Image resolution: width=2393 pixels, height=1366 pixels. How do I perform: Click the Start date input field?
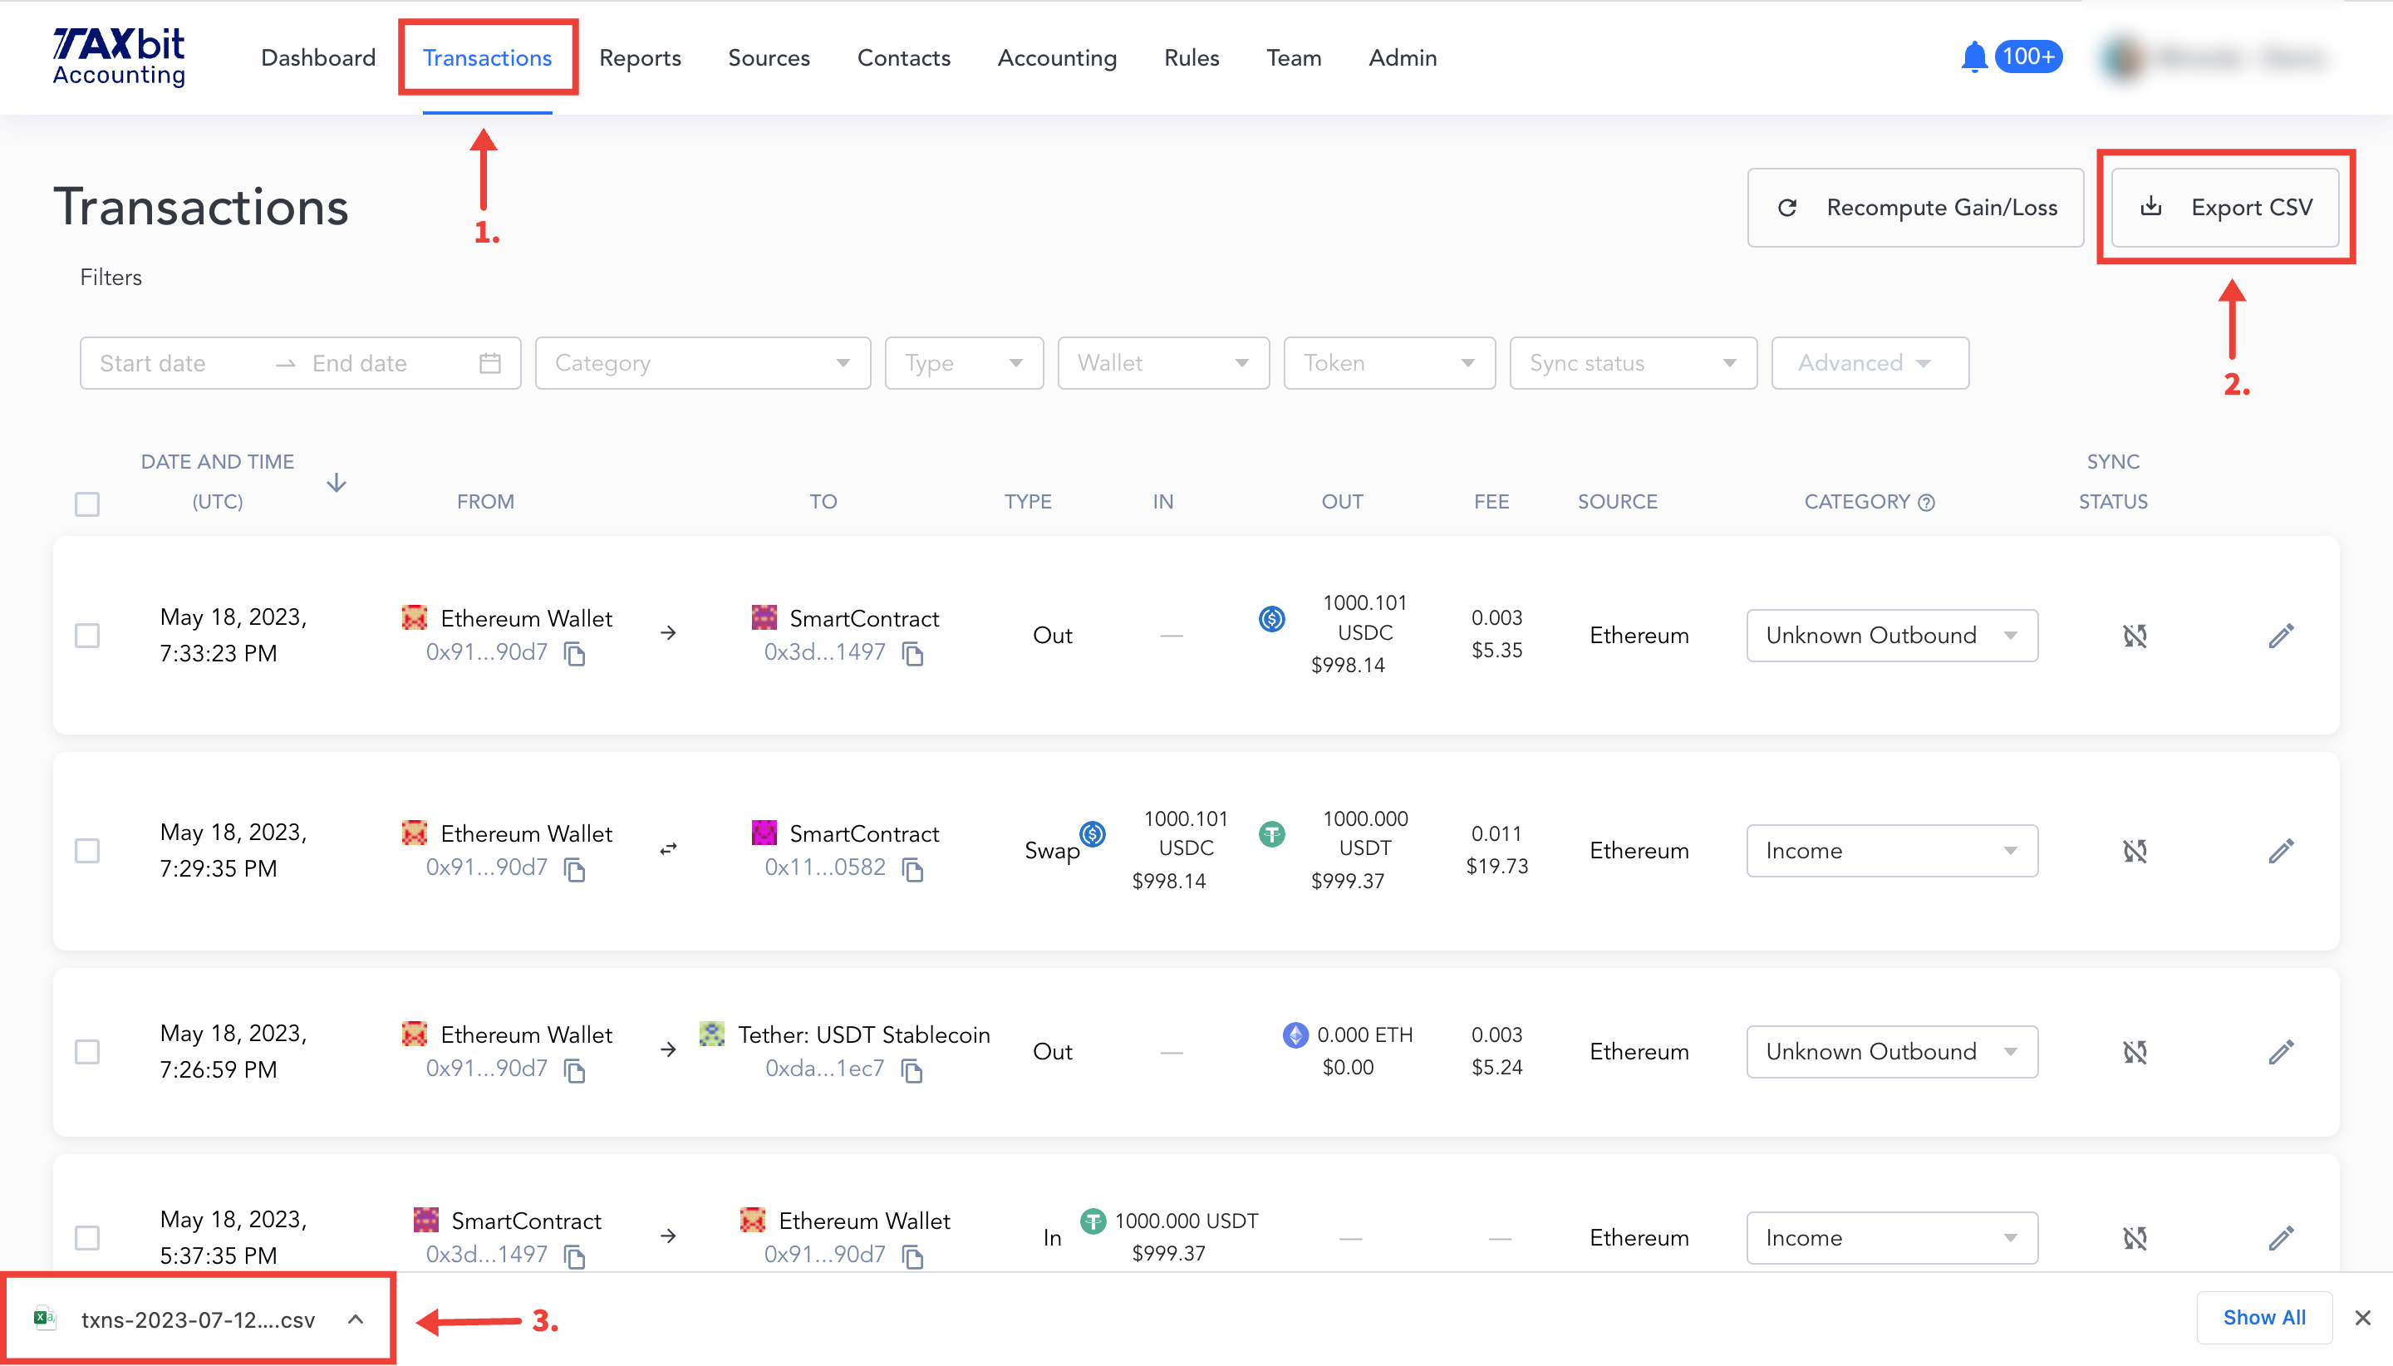pos(179,363)
